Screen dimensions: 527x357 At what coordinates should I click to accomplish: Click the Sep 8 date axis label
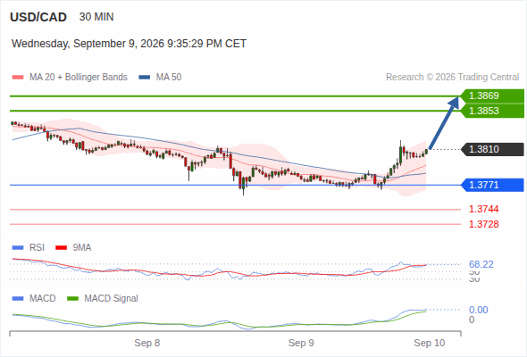point(147,343)
